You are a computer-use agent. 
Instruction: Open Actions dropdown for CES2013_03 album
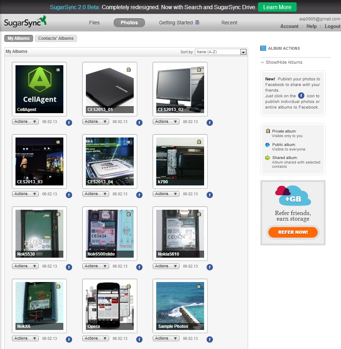(x=25, y=194)
